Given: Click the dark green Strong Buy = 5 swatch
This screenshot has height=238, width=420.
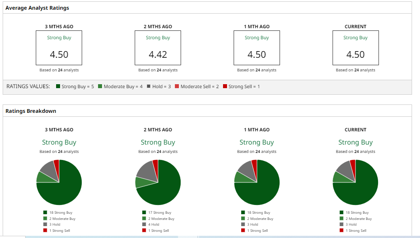Looking at the screenshot, I should click(58, 86).
